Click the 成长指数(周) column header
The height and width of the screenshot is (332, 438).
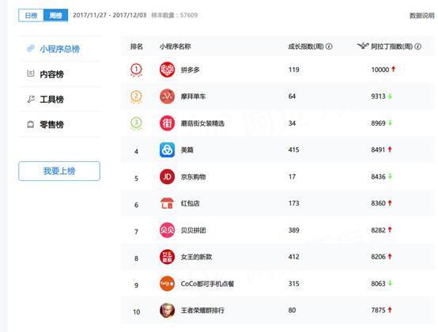coord(306,47)
